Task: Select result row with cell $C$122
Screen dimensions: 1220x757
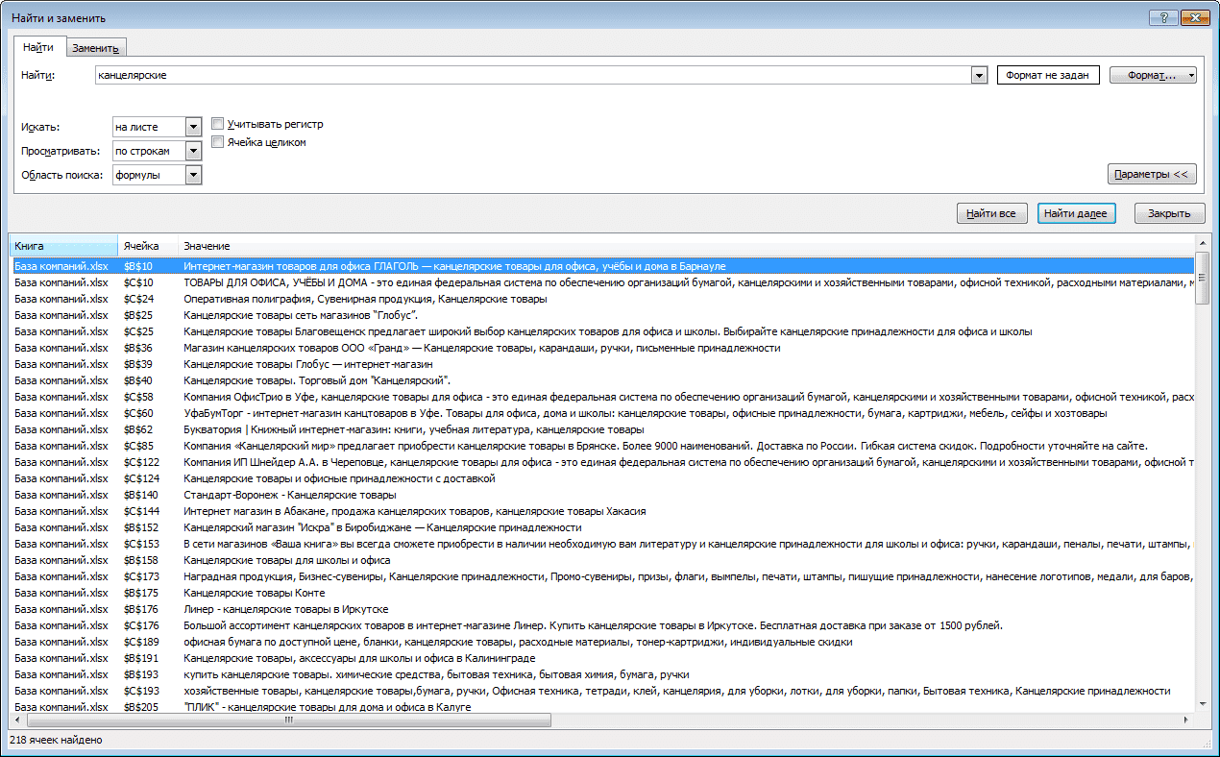Action: coord(601,462)
